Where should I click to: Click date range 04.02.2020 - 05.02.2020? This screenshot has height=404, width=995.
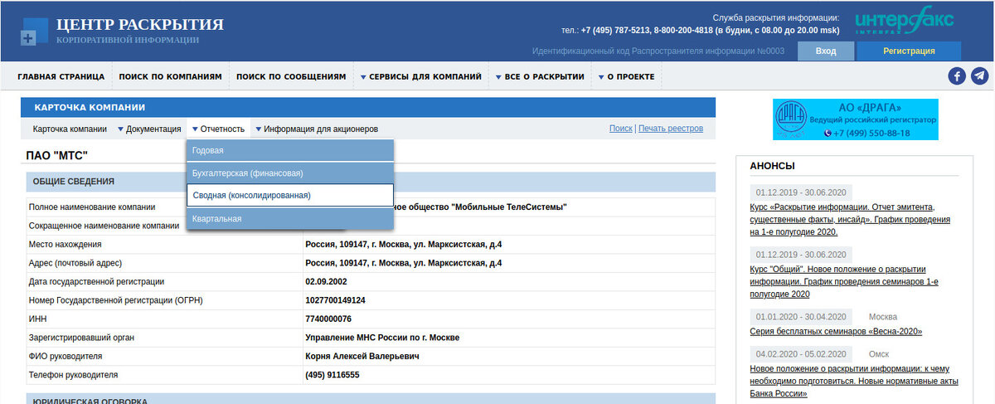[x=801, y=353]
